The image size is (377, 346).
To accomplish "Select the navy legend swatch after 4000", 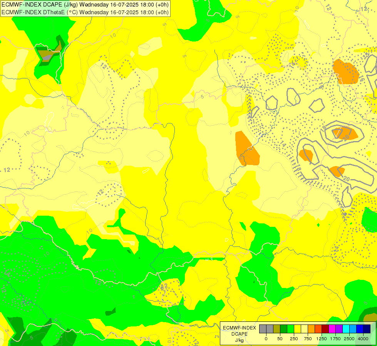I will 367,329.
